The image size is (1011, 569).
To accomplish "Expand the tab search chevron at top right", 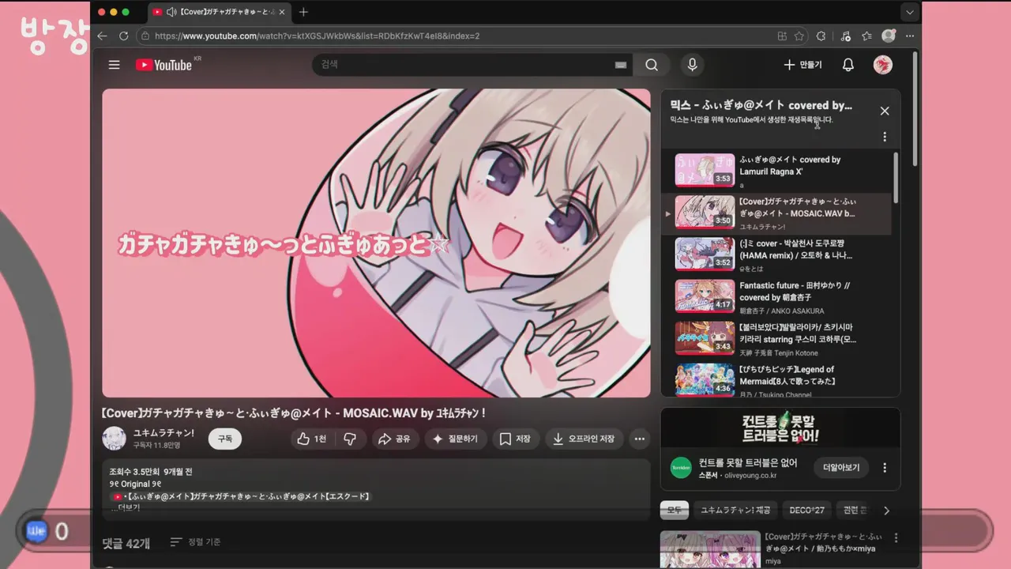I will (910, 12).
